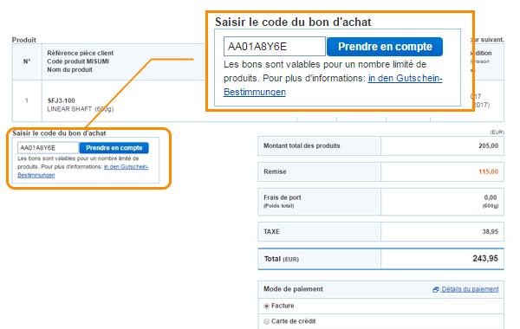520x329 pixels.
Task: Click the enlarged Prendre en compte button
Action: click(x=385, y=47)
